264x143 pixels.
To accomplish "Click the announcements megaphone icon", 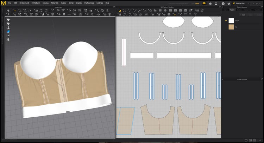I will coord(210,4).
